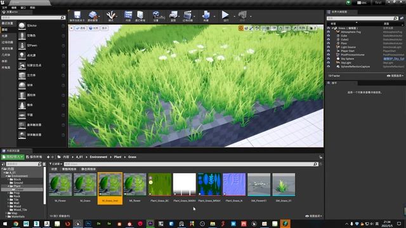Click the Launch toolbar icon

[242, 15]
